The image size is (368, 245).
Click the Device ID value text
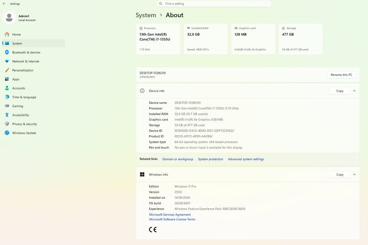click(204, 131)
